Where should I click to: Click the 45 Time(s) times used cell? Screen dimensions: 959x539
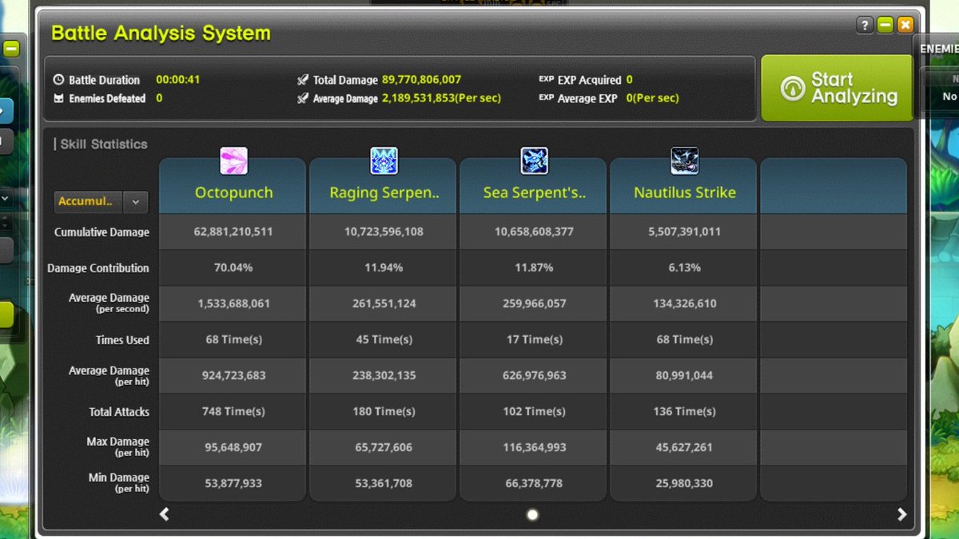383,339
